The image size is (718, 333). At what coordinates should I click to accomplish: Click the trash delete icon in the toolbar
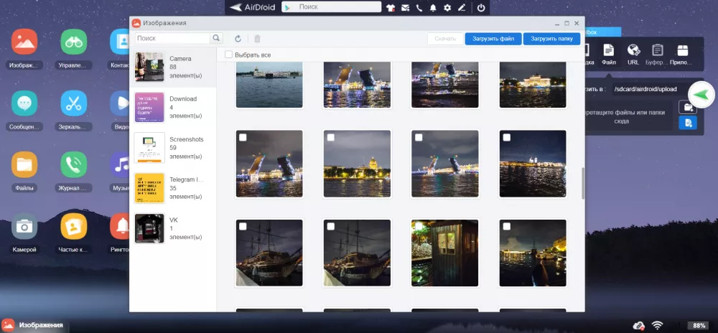coord(257,39)
